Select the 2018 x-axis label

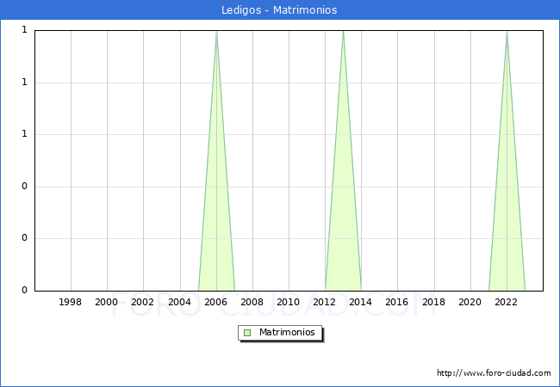(x=433, y=302)
